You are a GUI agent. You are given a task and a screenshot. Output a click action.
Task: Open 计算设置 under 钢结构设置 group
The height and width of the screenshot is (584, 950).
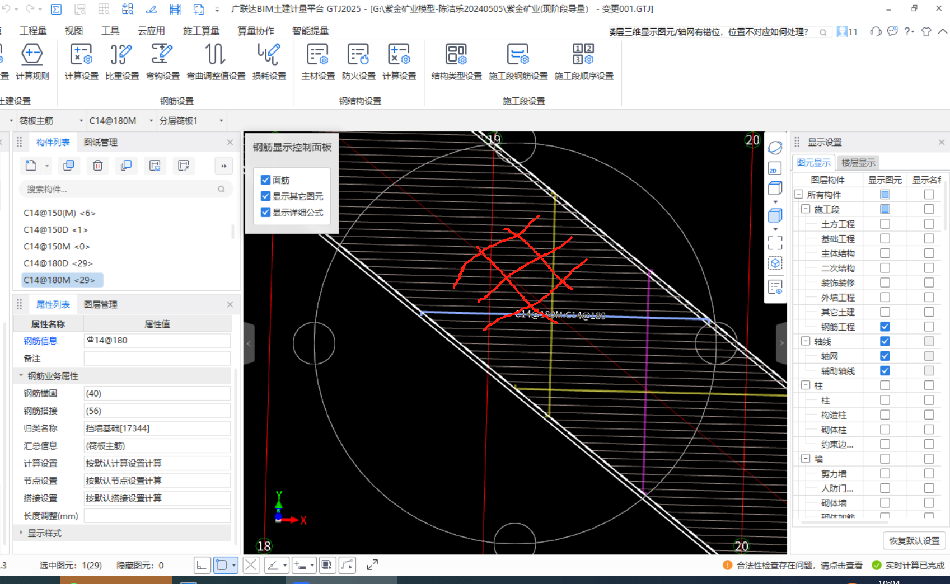(x=399, y=62)
